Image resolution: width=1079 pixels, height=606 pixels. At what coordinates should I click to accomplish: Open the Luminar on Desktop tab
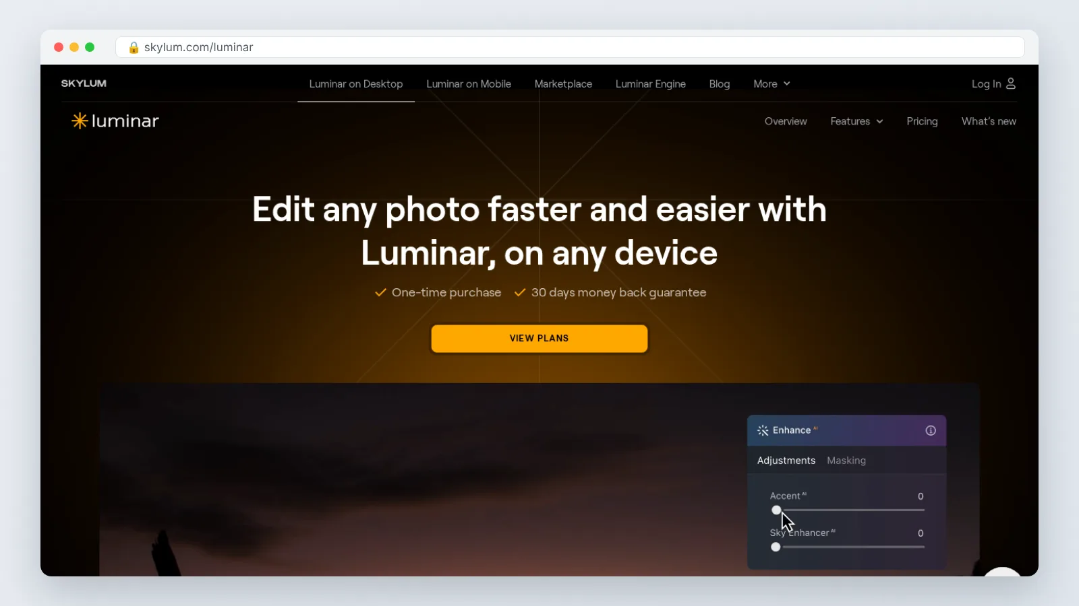point(356,84)
